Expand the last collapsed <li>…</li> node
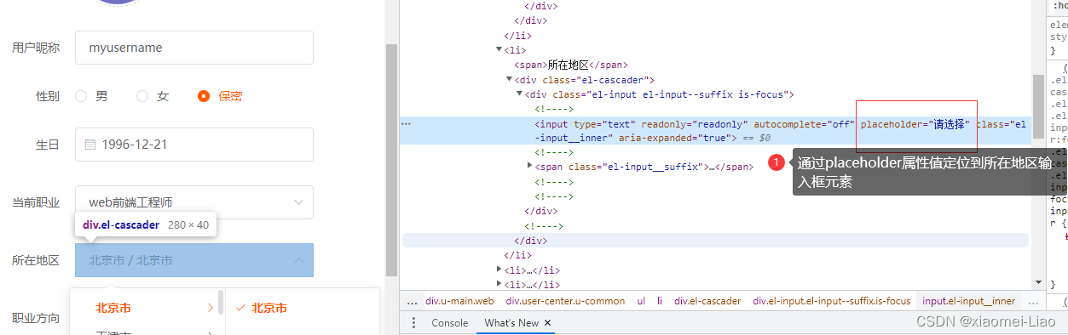This screenshot has width=1068, height=335. (x=499, y=284)
